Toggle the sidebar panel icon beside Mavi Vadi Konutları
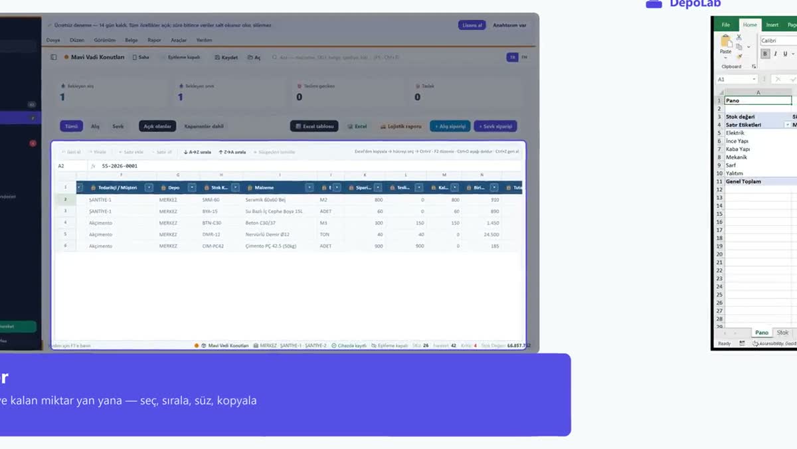This screenshot has height=449, width=797. 54,57
